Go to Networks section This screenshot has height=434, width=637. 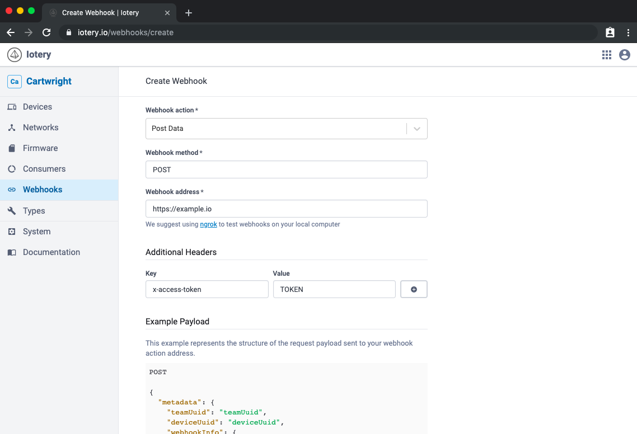(59, 128)
